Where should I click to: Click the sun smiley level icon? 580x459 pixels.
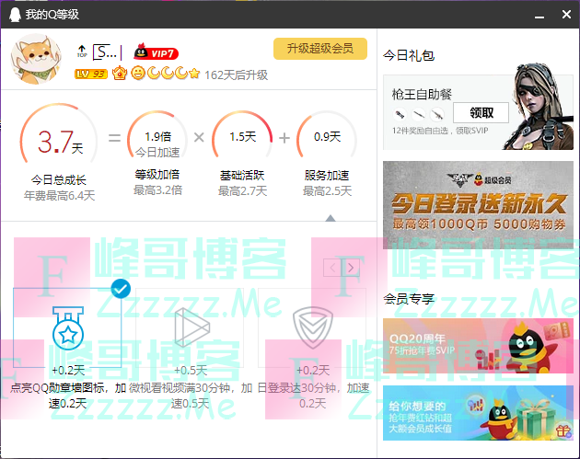[x=138, y=74]
